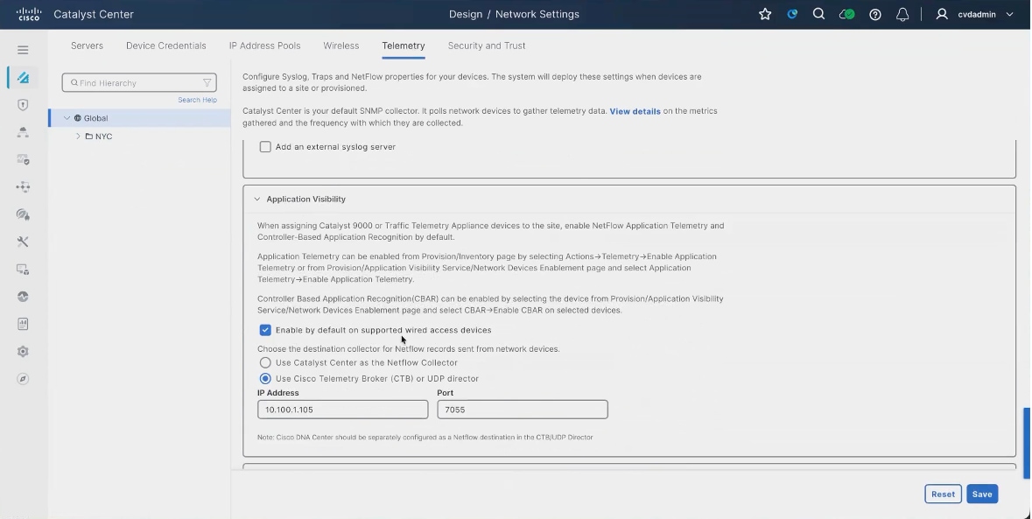Viewport: 1032px width, 519px height.
Task: Click the IP Address input field
Action: coord(343,409)
